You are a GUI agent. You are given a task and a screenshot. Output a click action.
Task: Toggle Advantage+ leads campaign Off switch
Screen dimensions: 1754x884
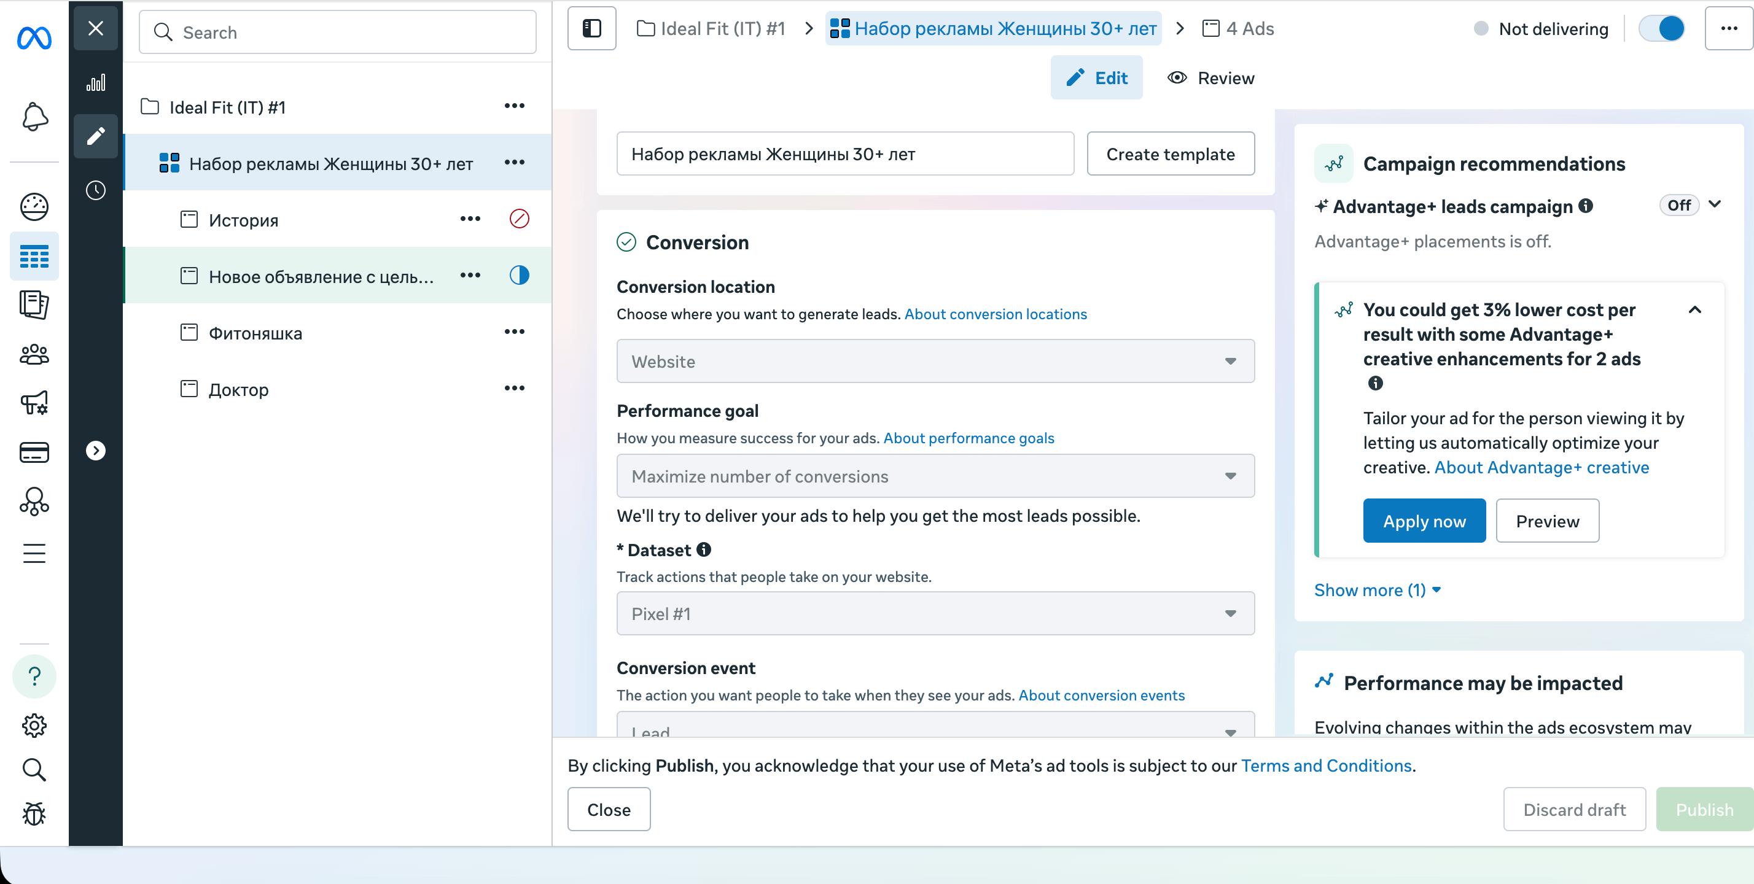pyautogui.click(x=1678, y=206)
